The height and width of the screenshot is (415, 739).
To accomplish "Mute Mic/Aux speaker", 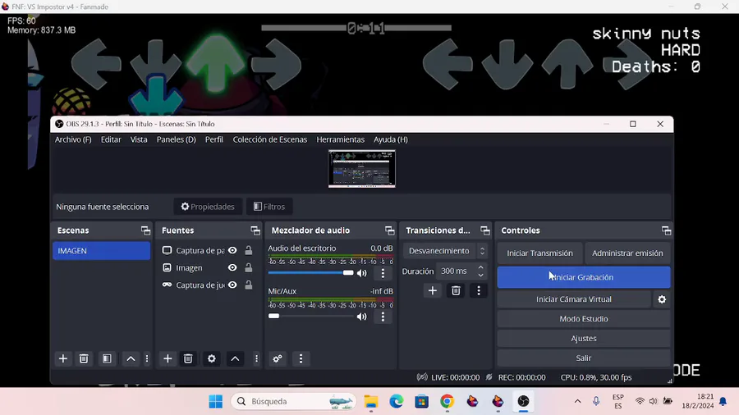I will tap(361, 317).
